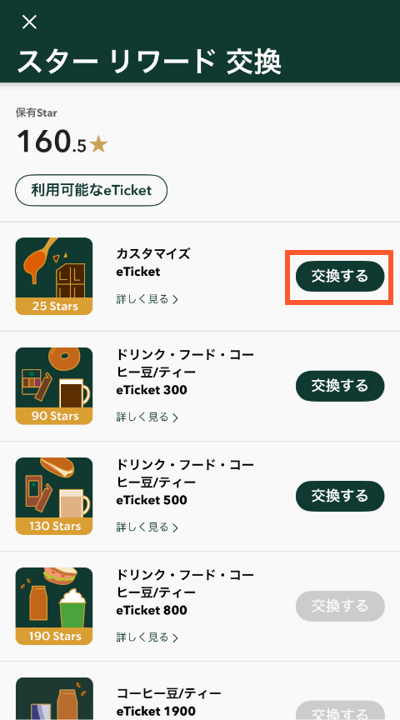400x720 pixels.
Task: Open 詳しく見る for eTicket 800
Action: click(147, 637)
